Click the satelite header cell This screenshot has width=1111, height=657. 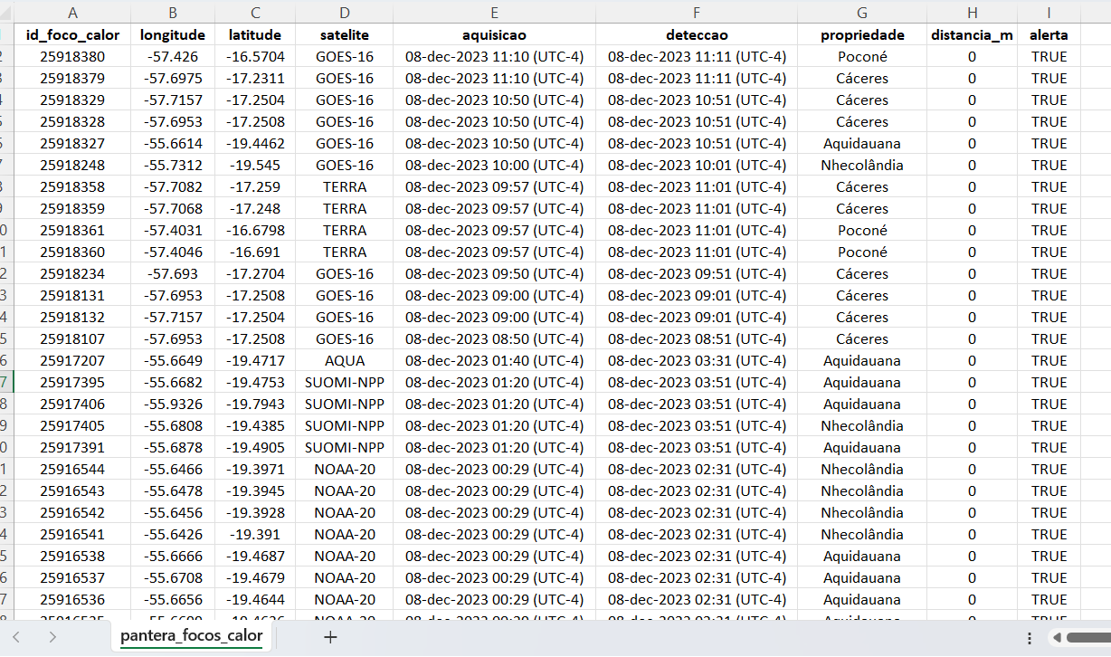345,34
